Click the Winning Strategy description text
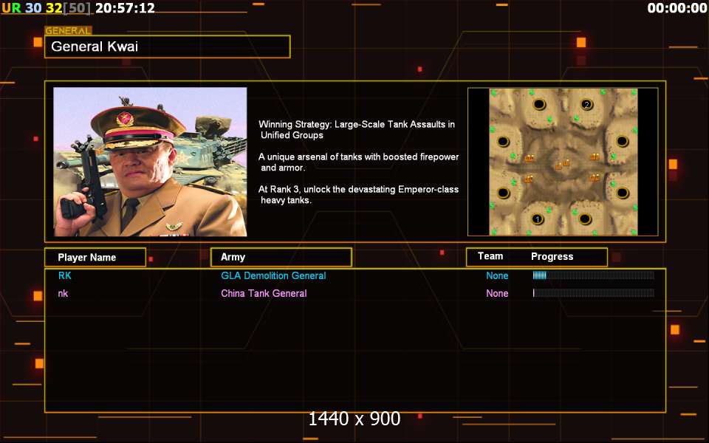709x443 pixels. click(357, 130)
